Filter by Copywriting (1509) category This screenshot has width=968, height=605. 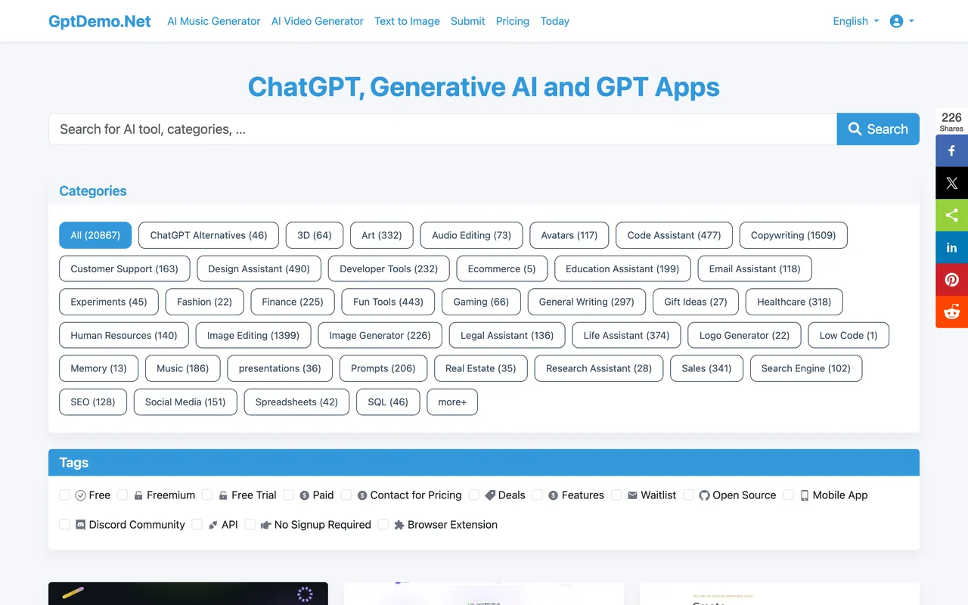[793, 235]
